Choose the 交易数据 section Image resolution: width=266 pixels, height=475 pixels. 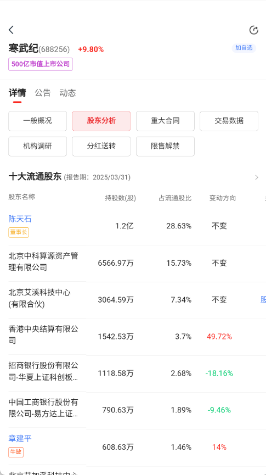pos(229,121)
